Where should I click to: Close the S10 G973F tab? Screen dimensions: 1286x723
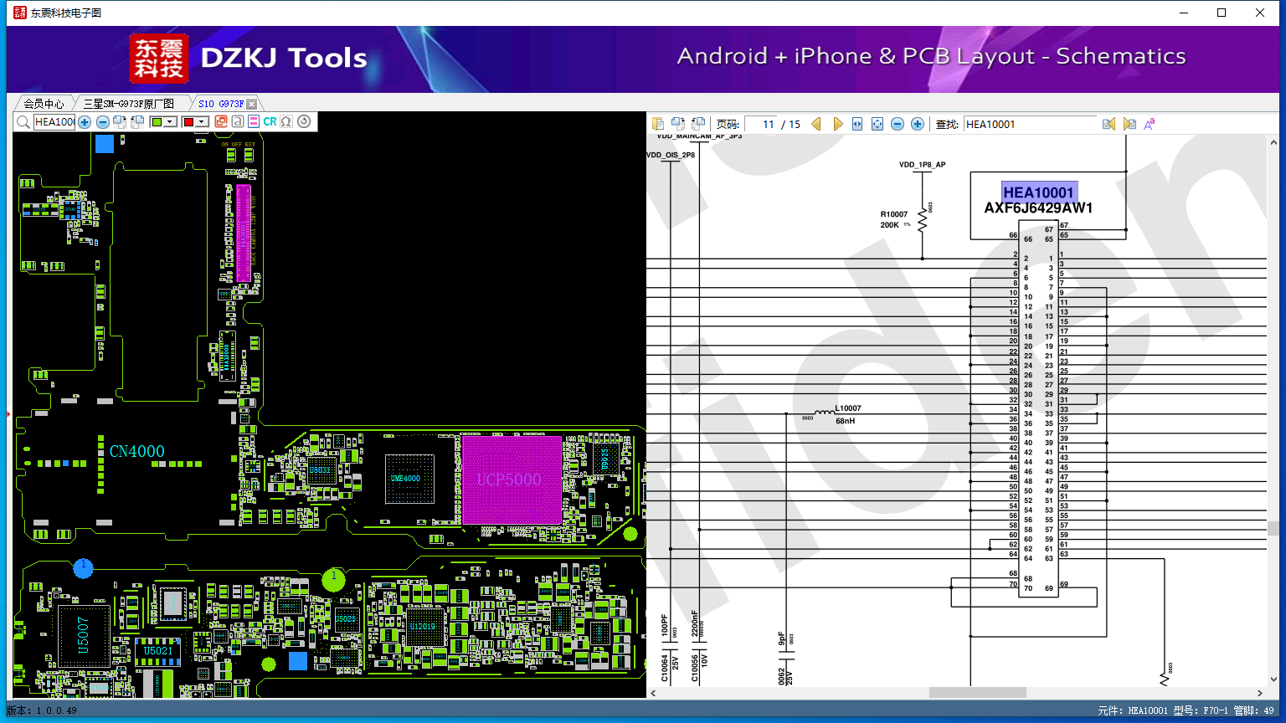252,104
